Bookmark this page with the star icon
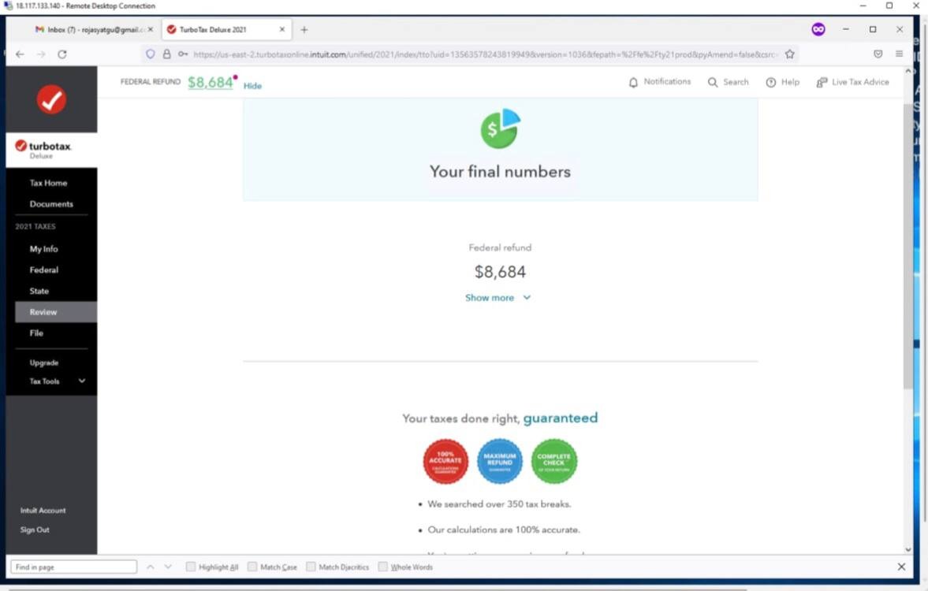 tap(789, 54)
